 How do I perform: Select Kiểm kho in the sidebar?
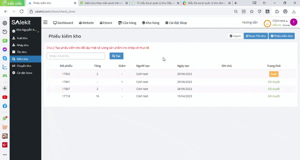point(25,59)
